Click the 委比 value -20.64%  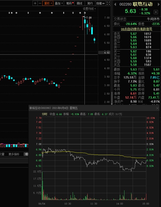coord(131,24)
